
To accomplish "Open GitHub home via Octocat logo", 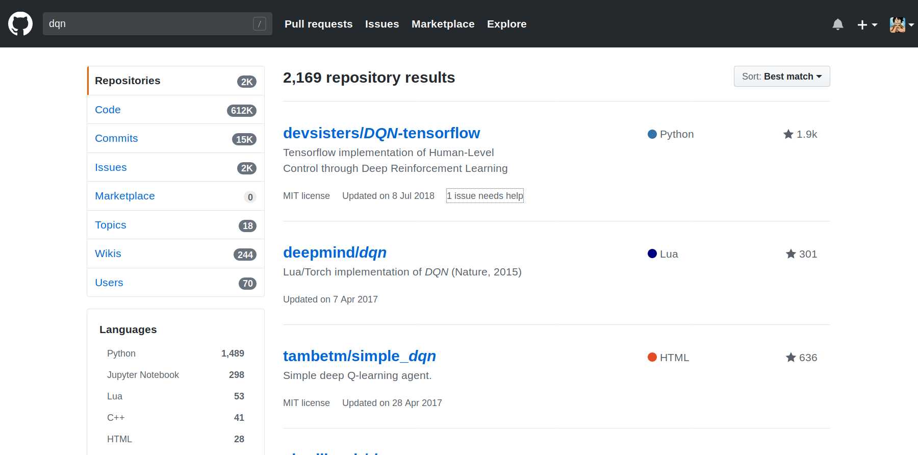I will (x=20, y=23).
